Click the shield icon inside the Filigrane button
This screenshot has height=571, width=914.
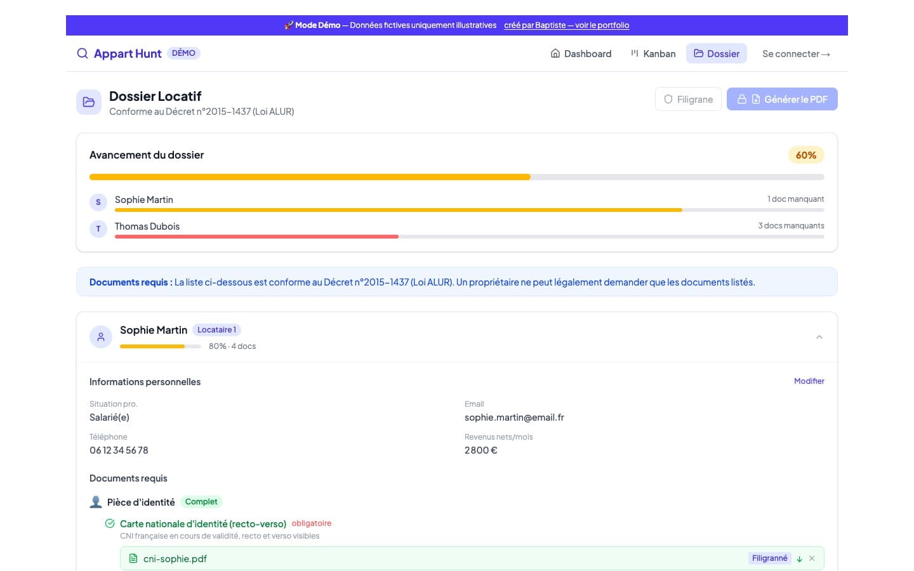[668, 99]
